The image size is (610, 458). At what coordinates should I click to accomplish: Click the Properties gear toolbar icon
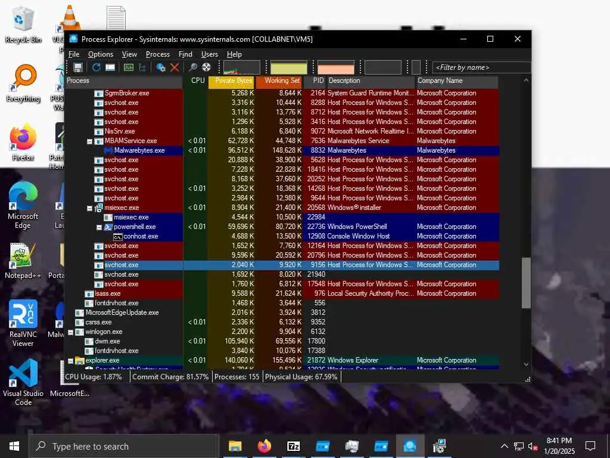pos(161,67)
